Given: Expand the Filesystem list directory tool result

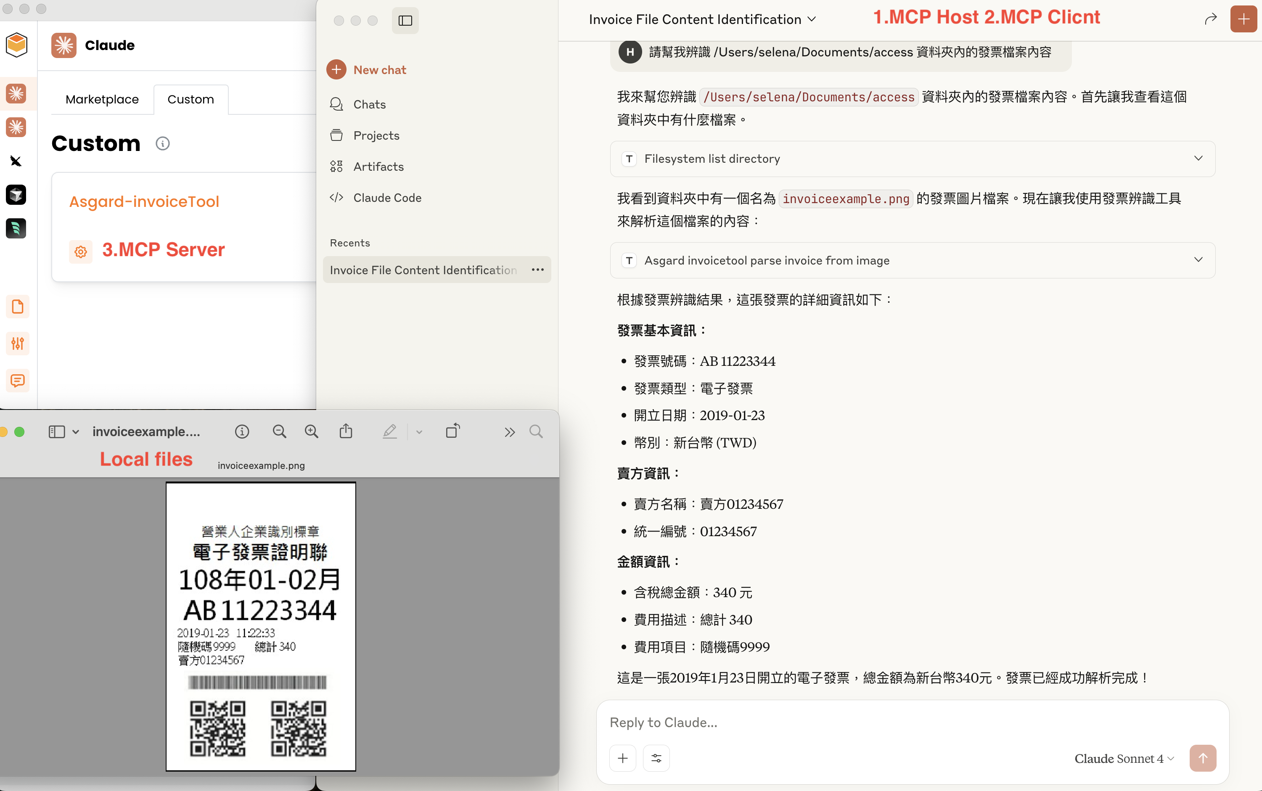Looking at the screenshot, I should (1198, 159).
